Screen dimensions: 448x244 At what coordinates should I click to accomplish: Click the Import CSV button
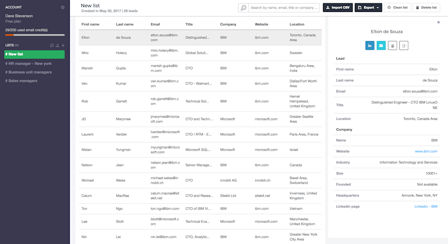337,8
